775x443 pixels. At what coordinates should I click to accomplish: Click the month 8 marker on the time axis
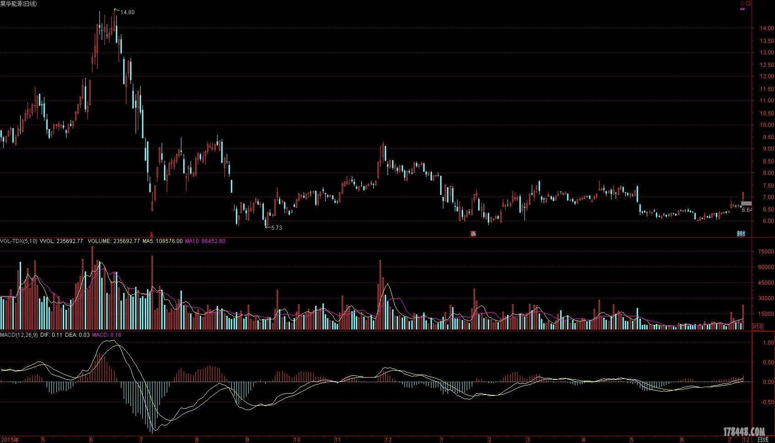(x=197, y=440)
